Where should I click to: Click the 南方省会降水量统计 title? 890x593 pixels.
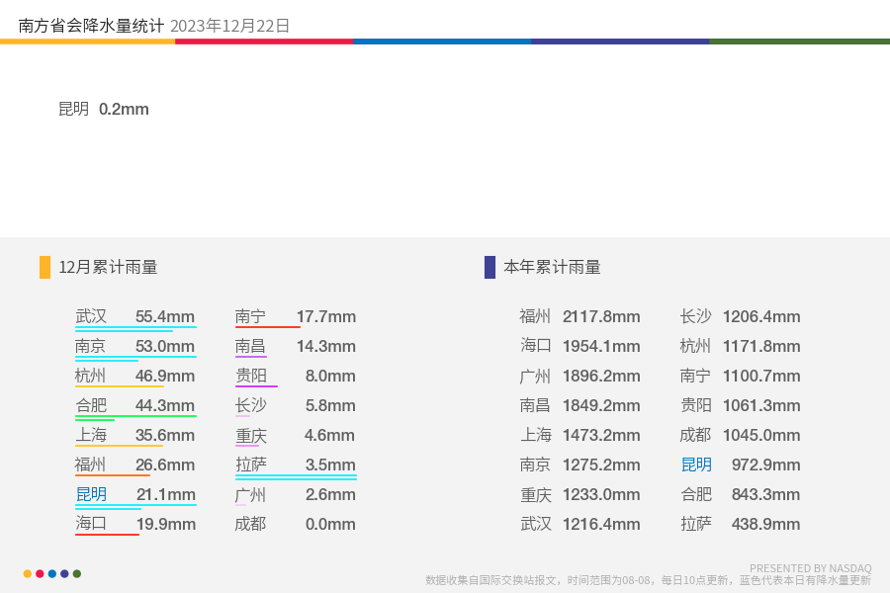(91, 26)
